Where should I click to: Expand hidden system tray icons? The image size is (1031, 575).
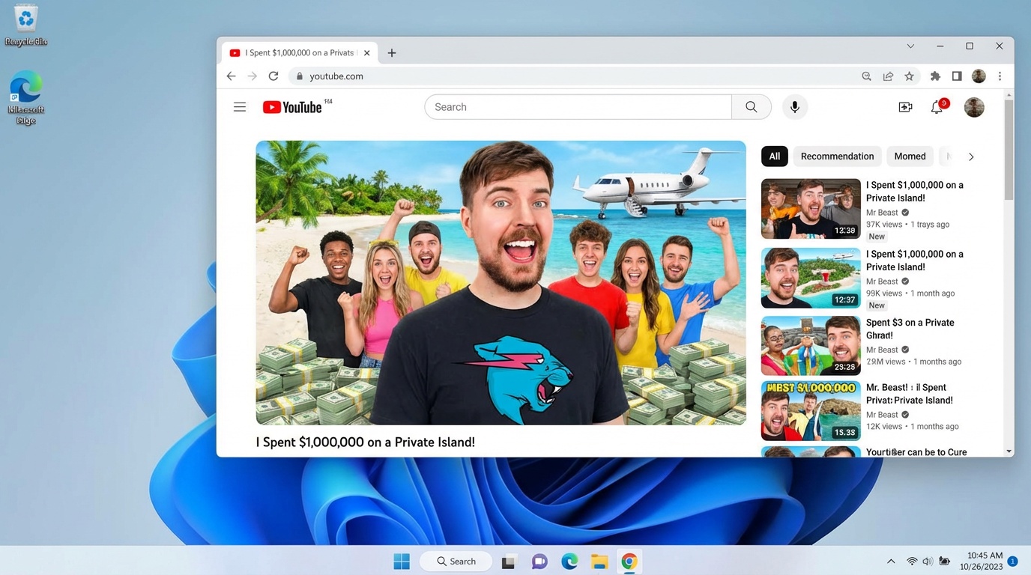891,561
